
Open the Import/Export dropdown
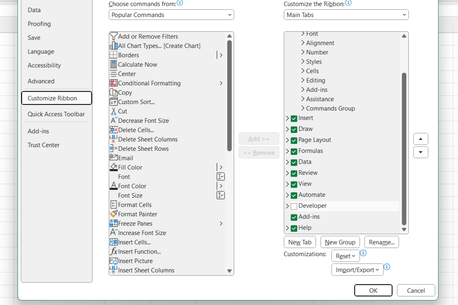click(357, 270)
